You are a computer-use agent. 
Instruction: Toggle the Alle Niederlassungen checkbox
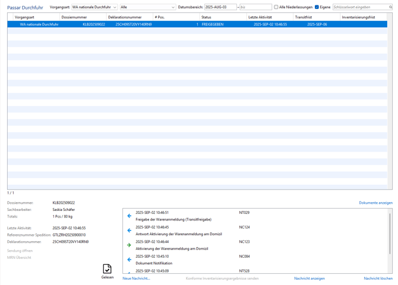[276, 7]
